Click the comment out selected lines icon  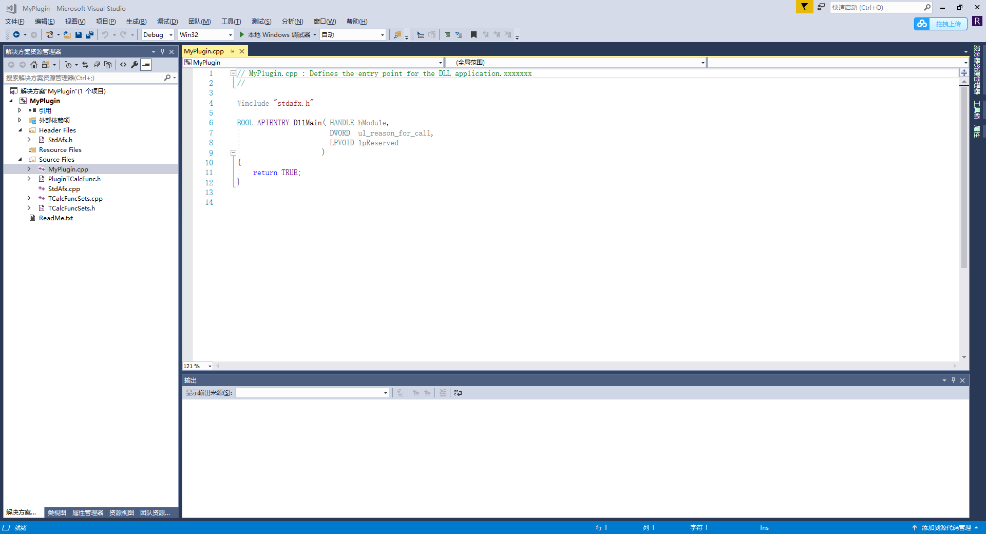coord(447,35)
